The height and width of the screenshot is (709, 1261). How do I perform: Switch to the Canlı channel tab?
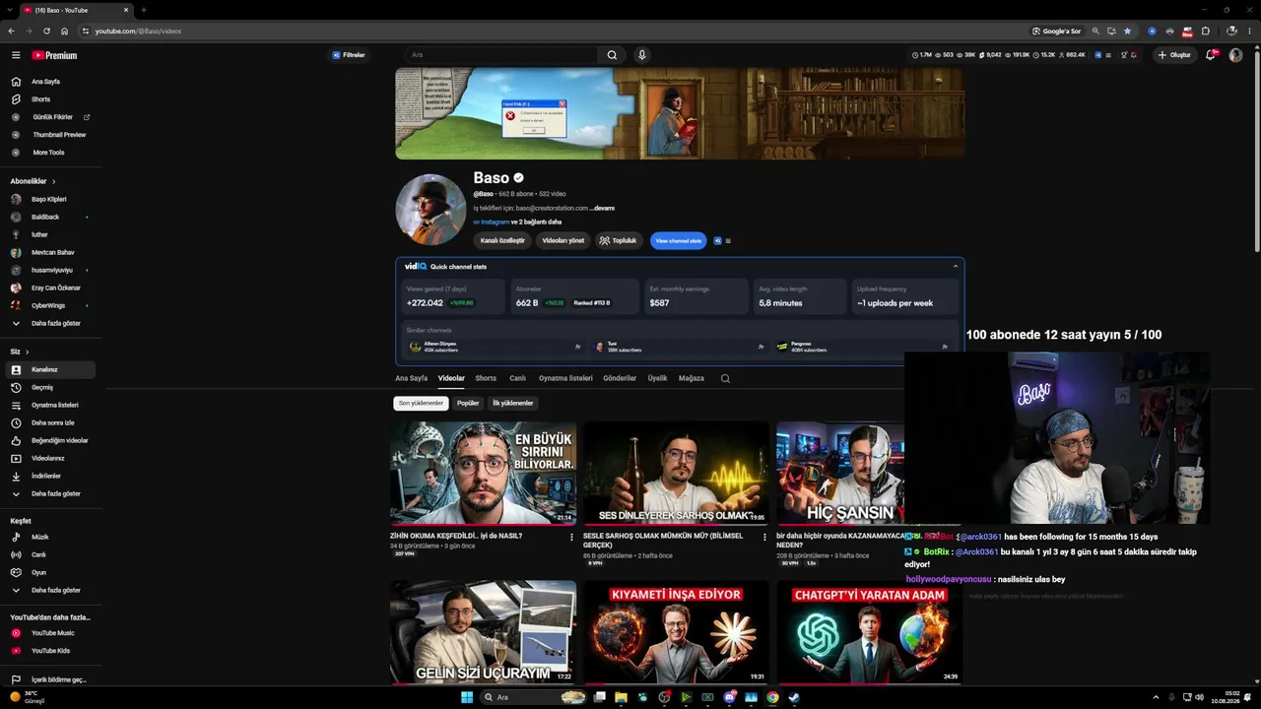517,378
